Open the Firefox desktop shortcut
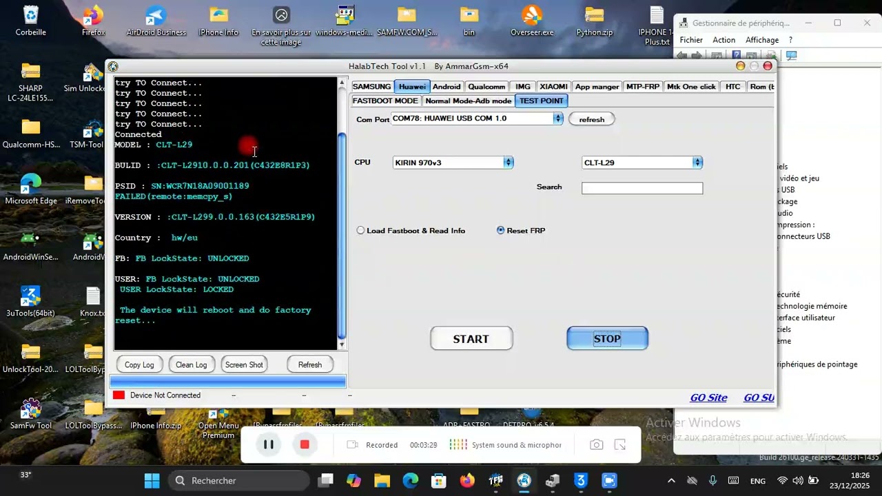882x496 pixels. [94, 21]
